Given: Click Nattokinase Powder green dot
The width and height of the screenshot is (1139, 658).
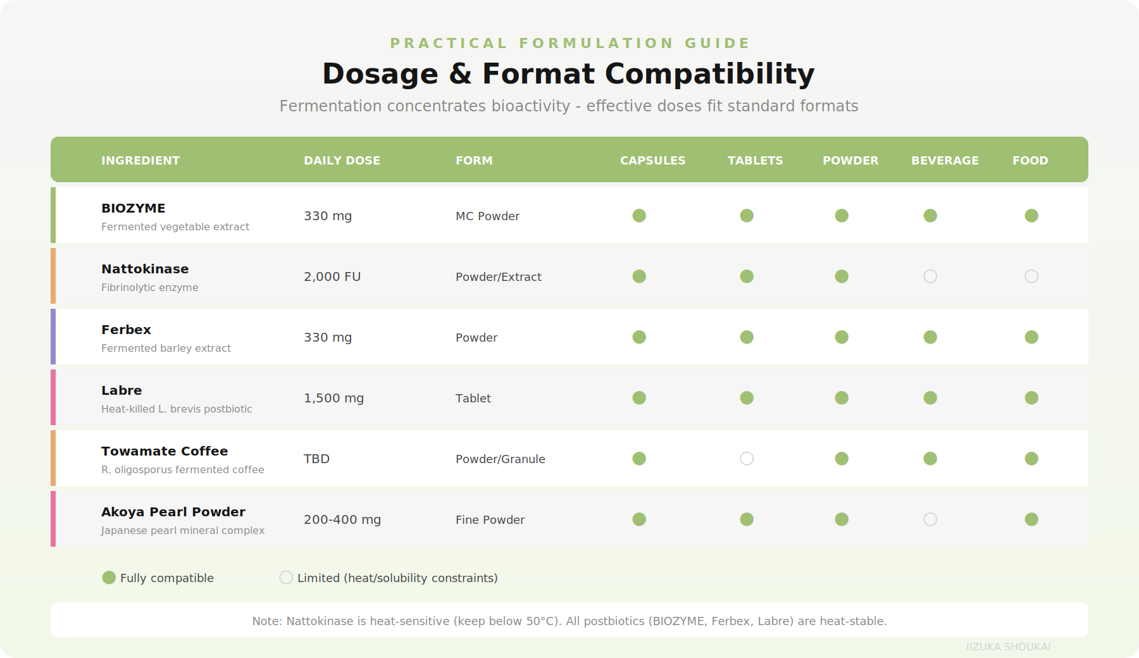Looking at the screenshot, I should point(842,276).
